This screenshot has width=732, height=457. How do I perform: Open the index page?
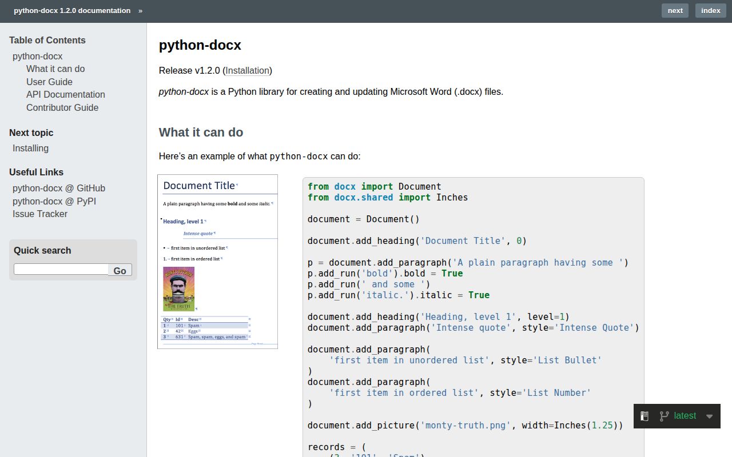pyautogui.click(x=711, y=10)
